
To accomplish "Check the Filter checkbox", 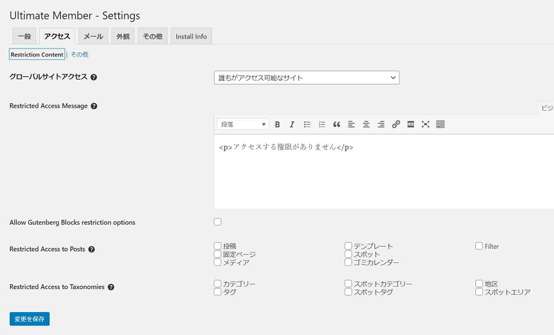I will [479, 246].
